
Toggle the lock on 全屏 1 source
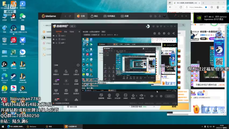click(56, 43)
